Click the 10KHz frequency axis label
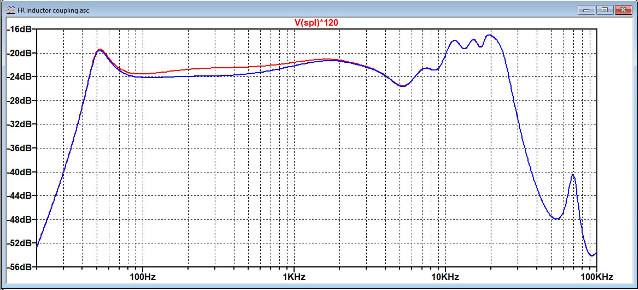Screen dimensions: 638x290 445,277
